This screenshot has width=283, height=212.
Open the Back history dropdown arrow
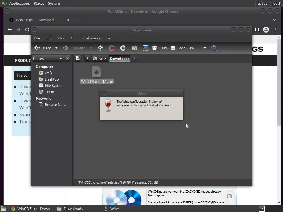56,48
